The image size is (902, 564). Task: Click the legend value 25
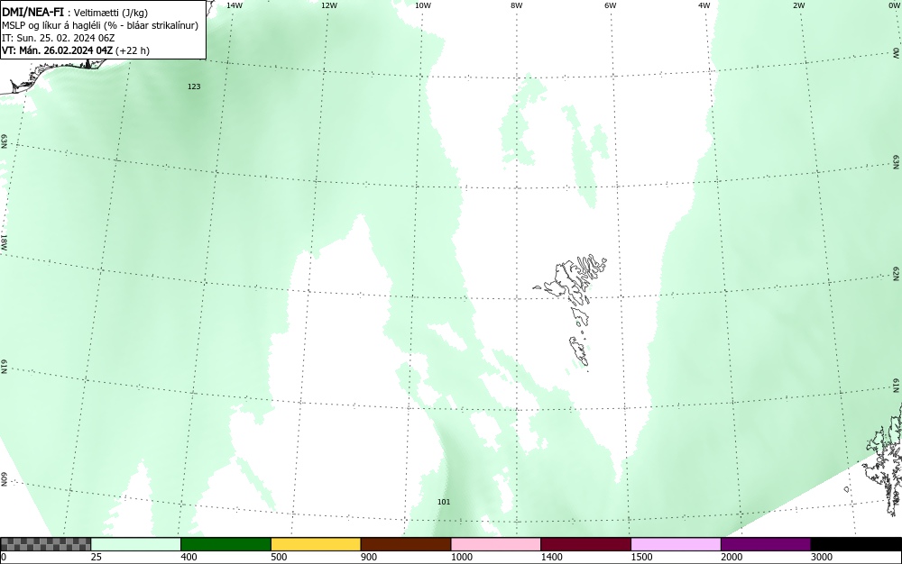[97, 557]
